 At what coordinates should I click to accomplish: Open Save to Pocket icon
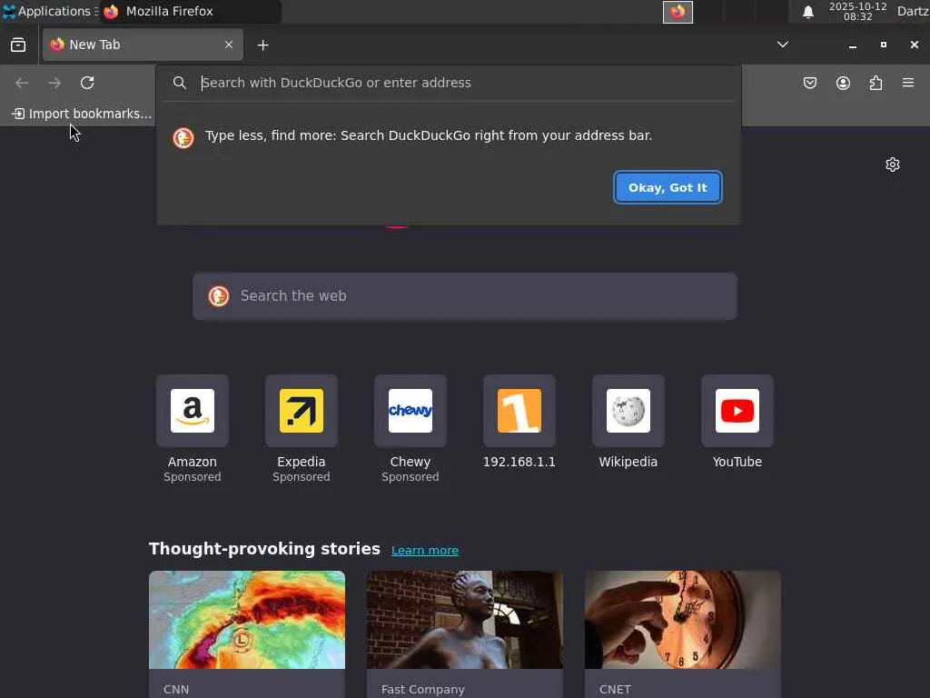tap(809, 83)
